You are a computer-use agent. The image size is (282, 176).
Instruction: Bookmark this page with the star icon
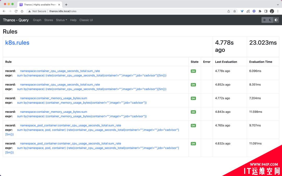pos(234,11)
